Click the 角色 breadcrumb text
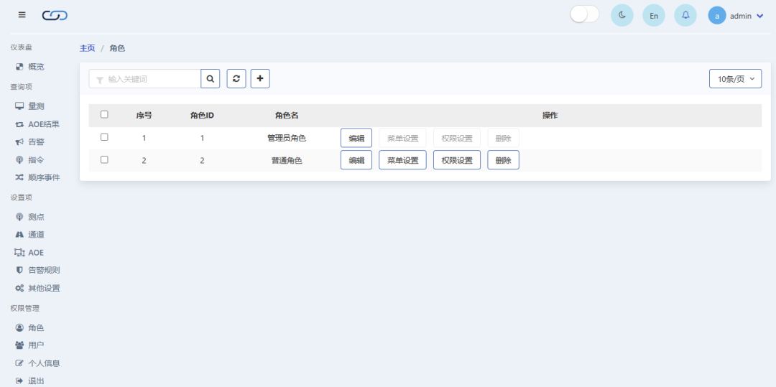 117,48
